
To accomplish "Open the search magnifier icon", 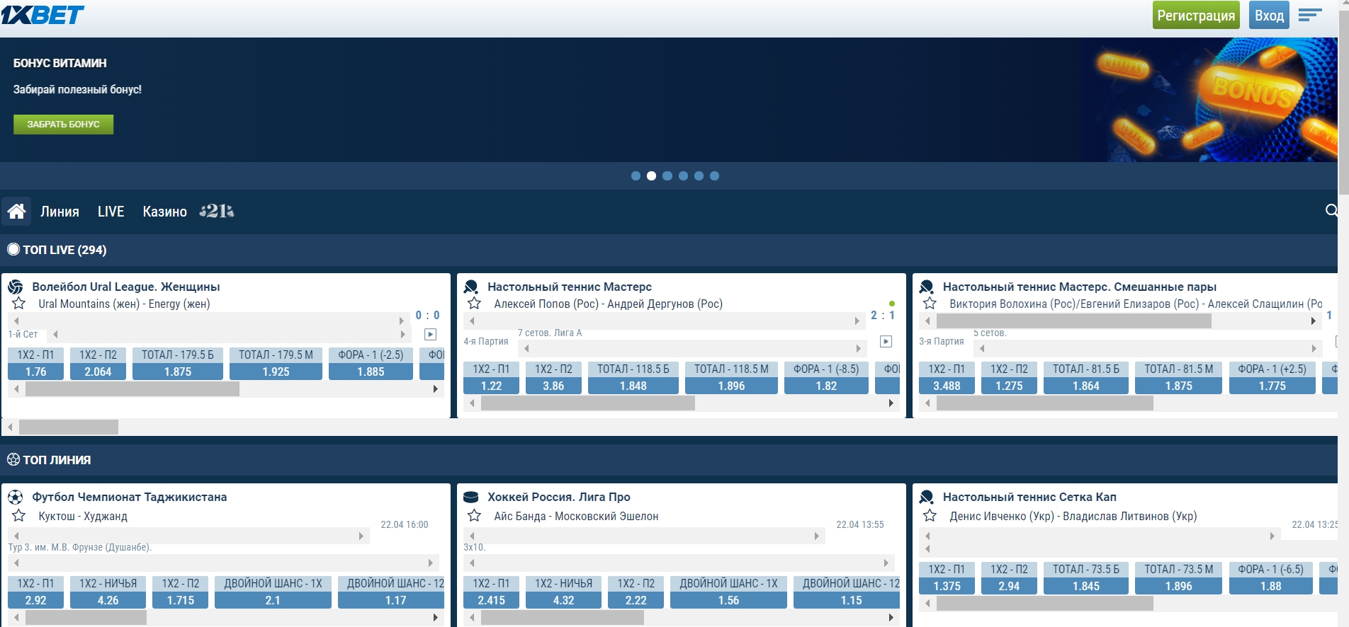I will click(1331, 210).
